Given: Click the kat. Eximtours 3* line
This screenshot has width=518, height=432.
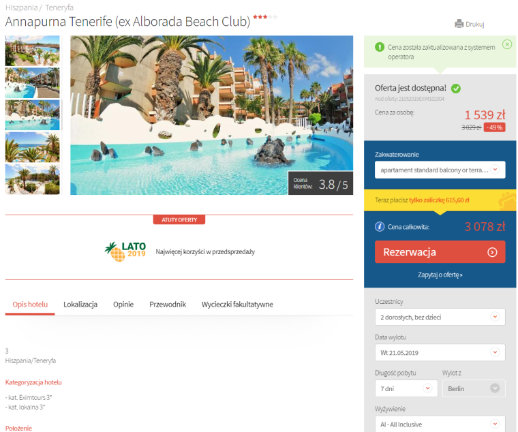Looking at the screenshot, I should (x=29, y=397).
